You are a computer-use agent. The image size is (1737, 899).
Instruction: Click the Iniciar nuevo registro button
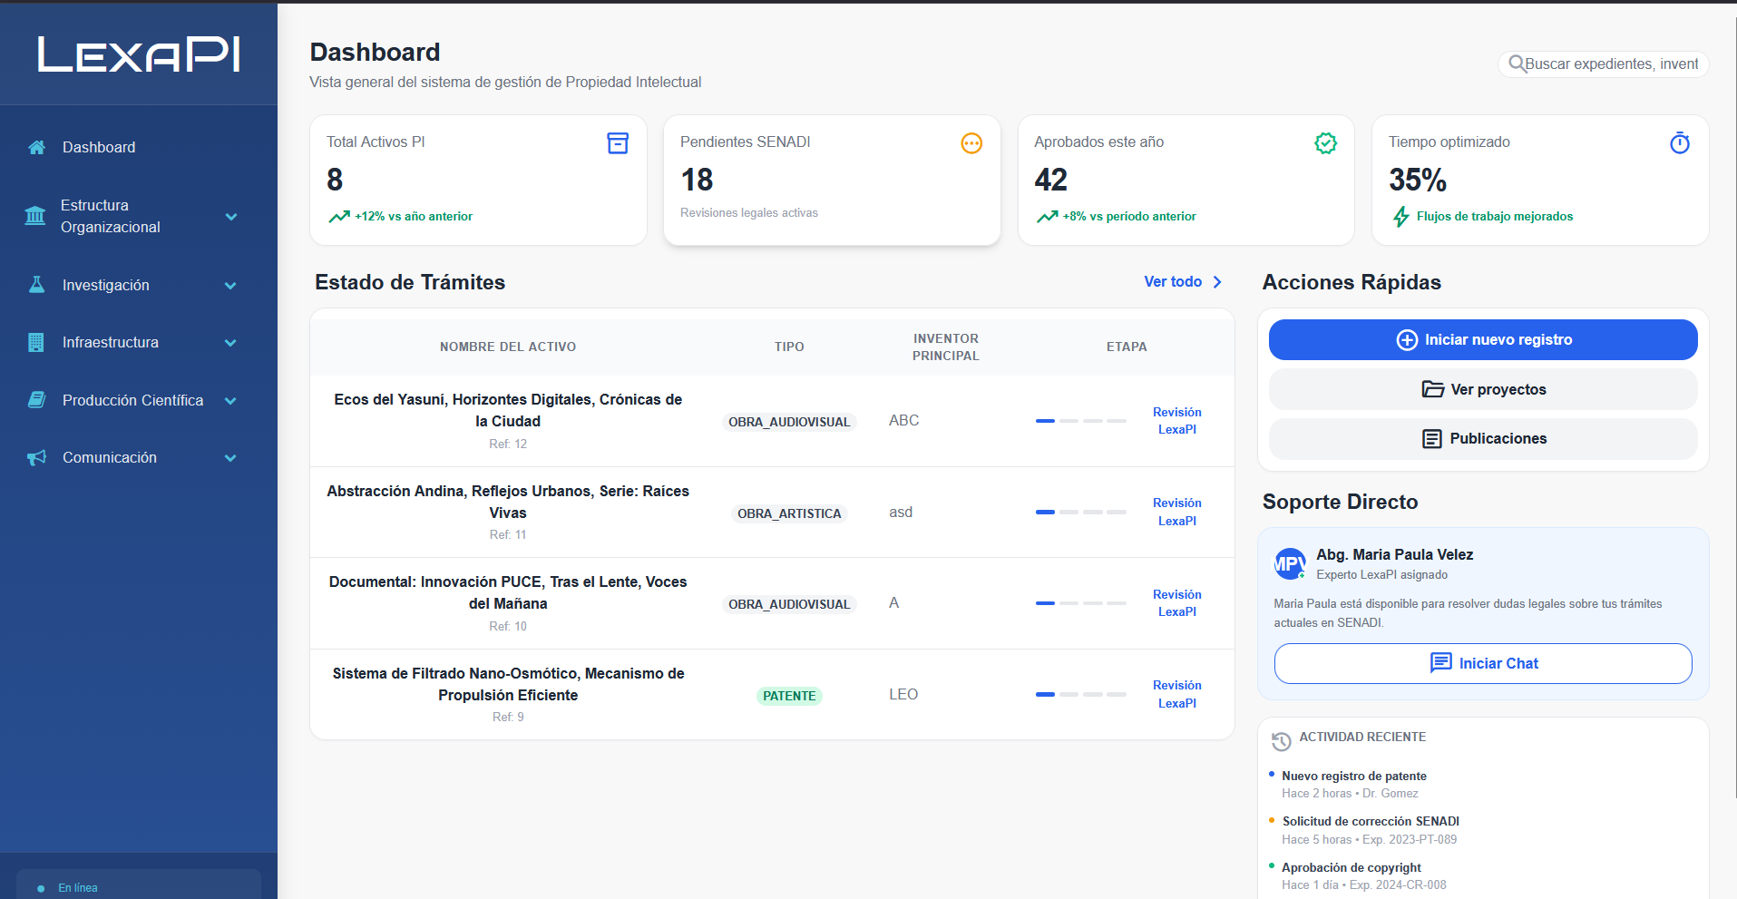(1482, 339)
